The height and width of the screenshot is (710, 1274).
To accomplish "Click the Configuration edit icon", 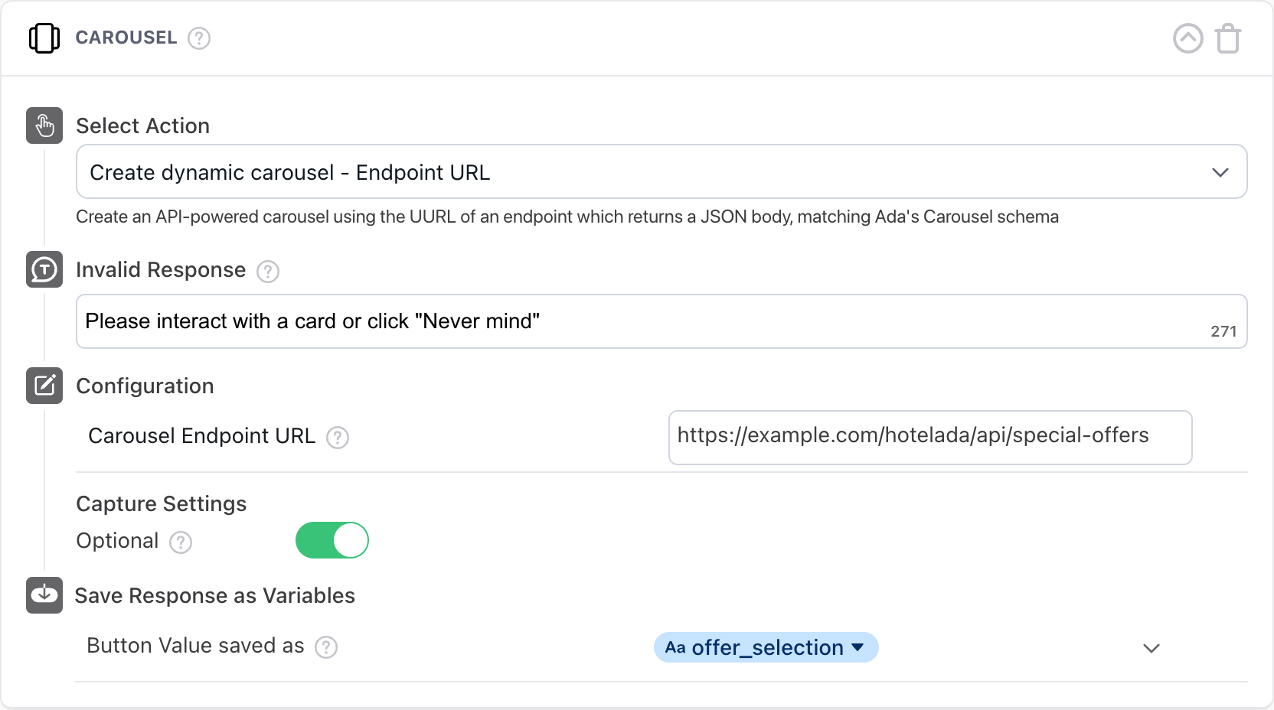I will click(x=44, y=386).
